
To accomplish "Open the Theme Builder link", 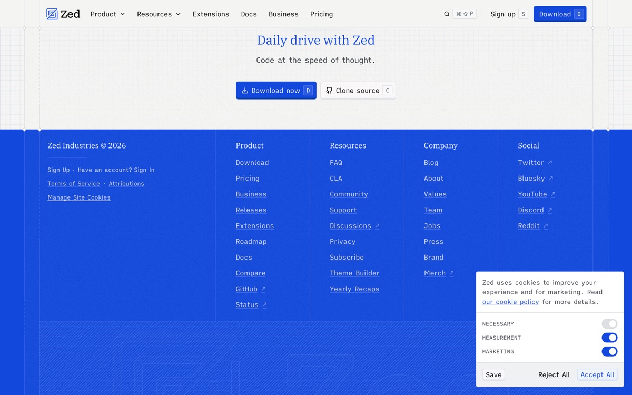I will 354,273.
